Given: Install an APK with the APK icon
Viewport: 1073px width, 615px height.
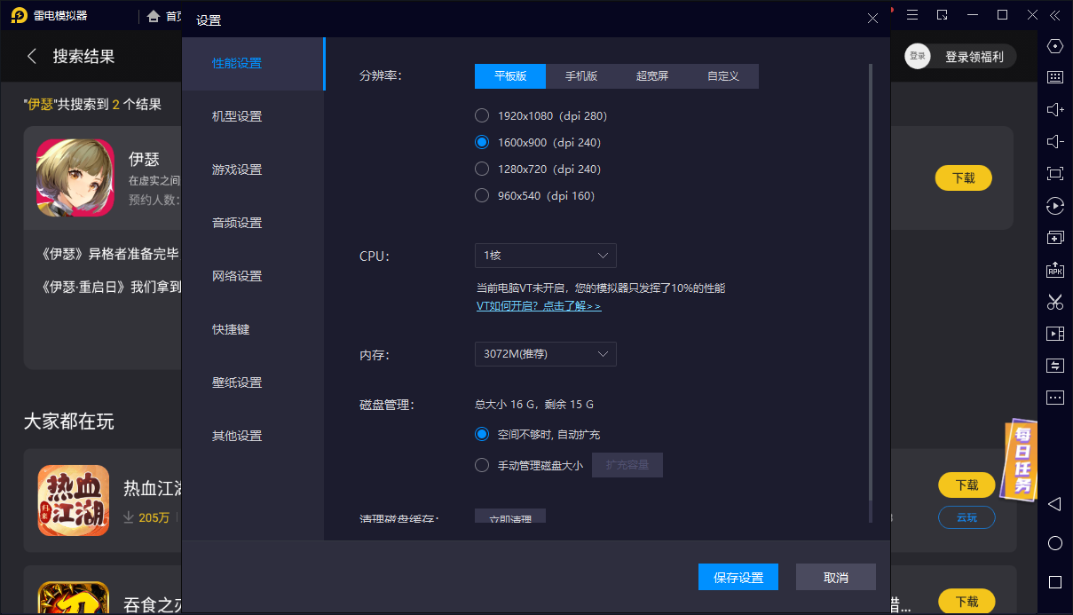Looking at the screenshot, I should tap(1054, 269).
